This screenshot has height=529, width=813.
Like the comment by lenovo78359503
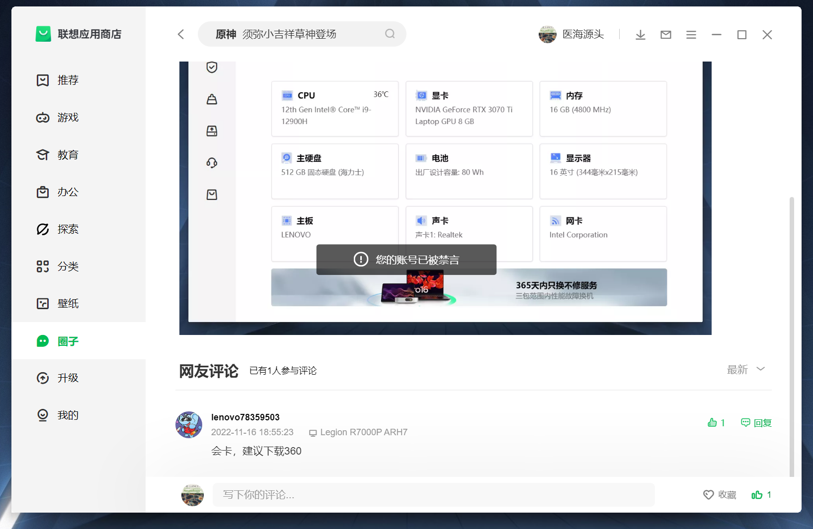click(x=716, y=423)
